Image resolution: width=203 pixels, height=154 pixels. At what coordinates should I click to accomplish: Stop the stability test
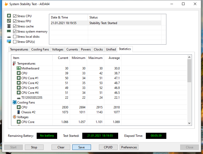click(34, 147)
